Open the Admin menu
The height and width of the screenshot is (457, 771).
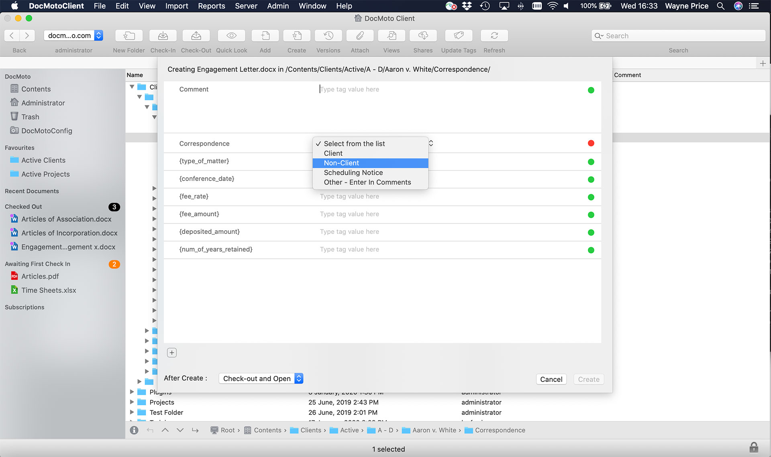(x=278, y=6)
